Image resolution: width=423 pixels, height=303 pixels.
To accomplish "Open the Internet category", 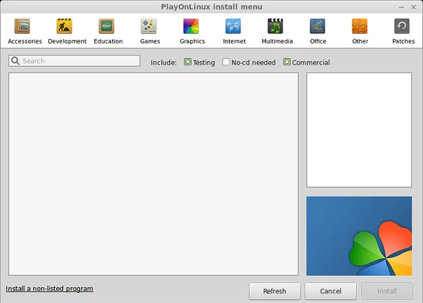I will (x=234, y=27).
